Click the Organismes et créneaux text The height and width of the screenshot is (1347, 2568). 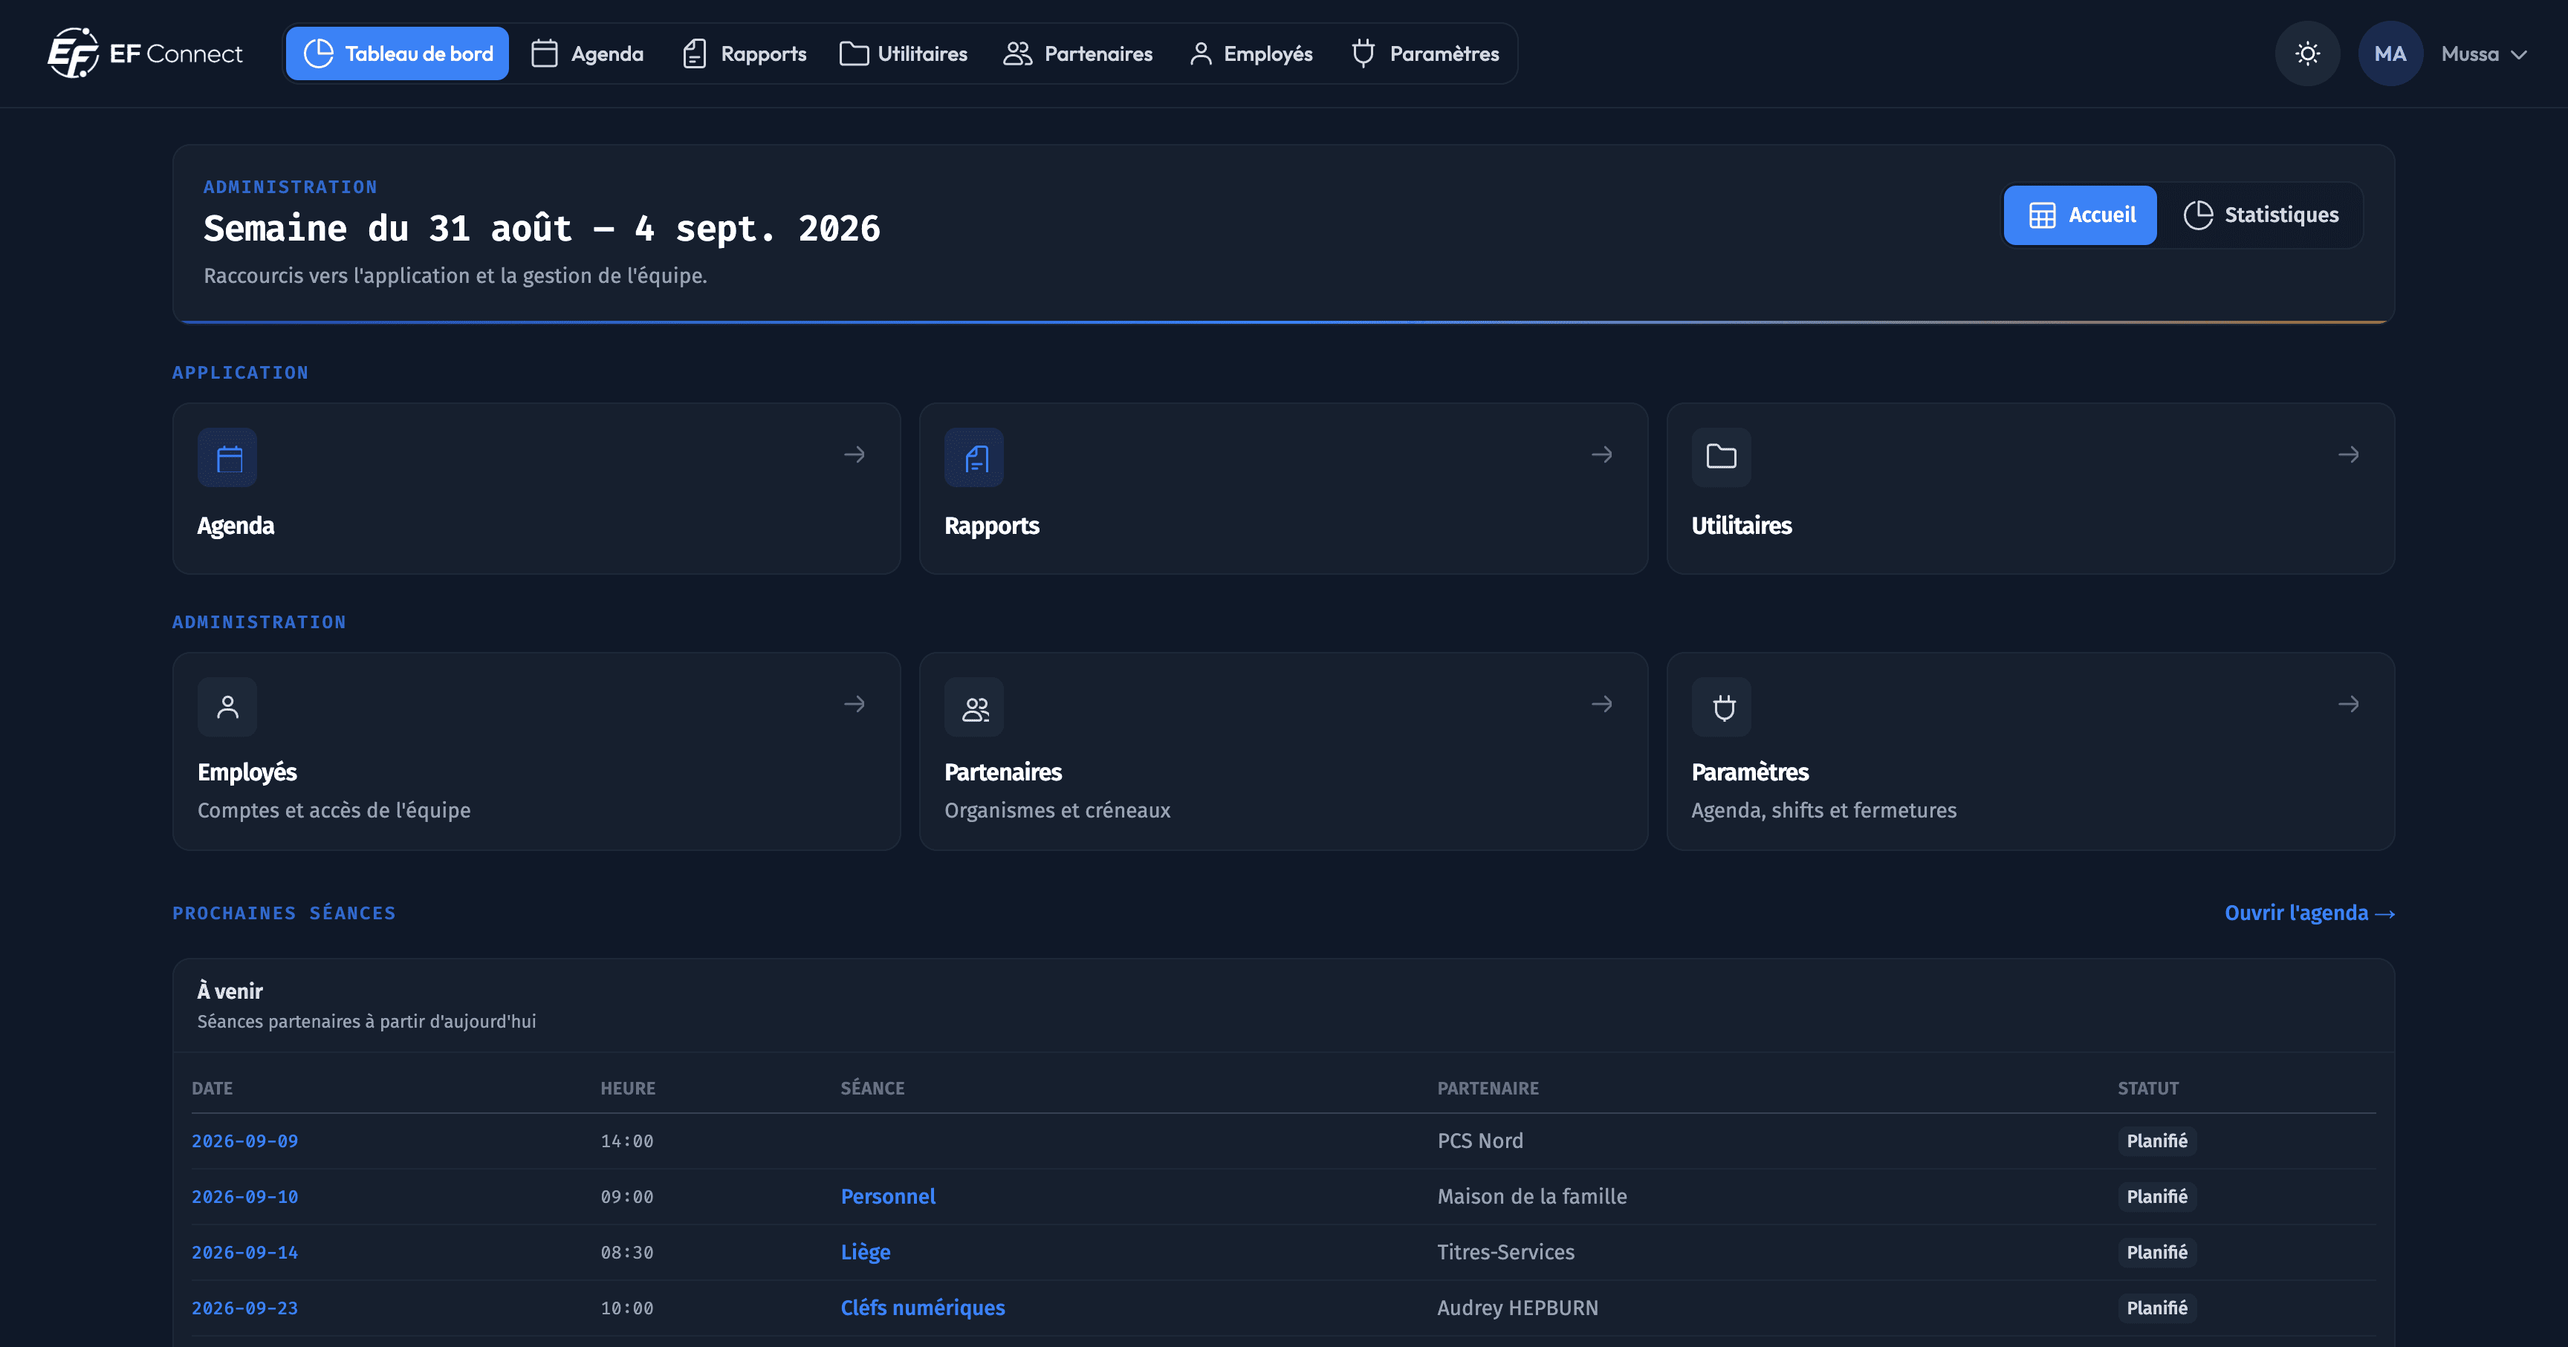click(x=1057, y=810)
